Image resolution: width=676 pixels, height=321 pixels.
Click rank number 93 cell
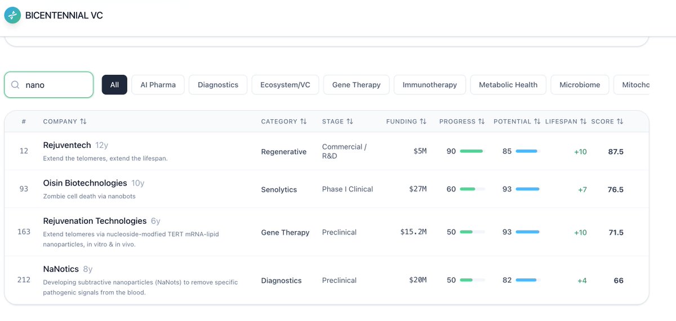click(x=24, y=189)
